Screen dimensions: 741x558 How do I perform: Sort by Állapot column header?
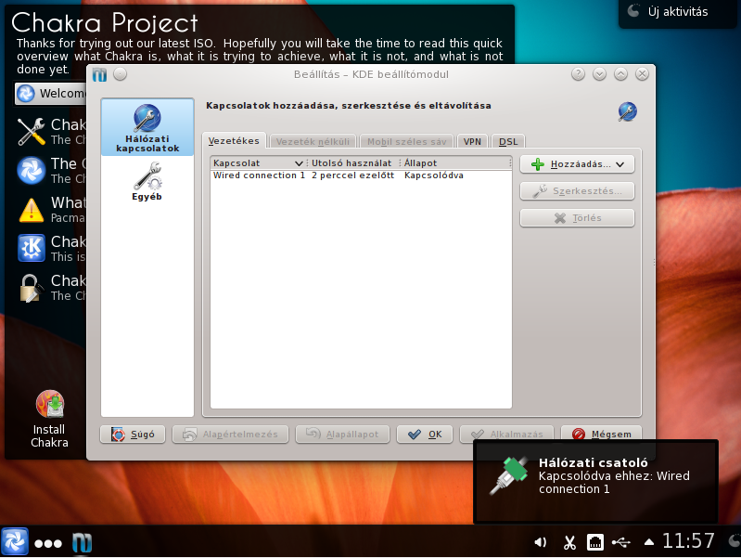click(455, 162)
